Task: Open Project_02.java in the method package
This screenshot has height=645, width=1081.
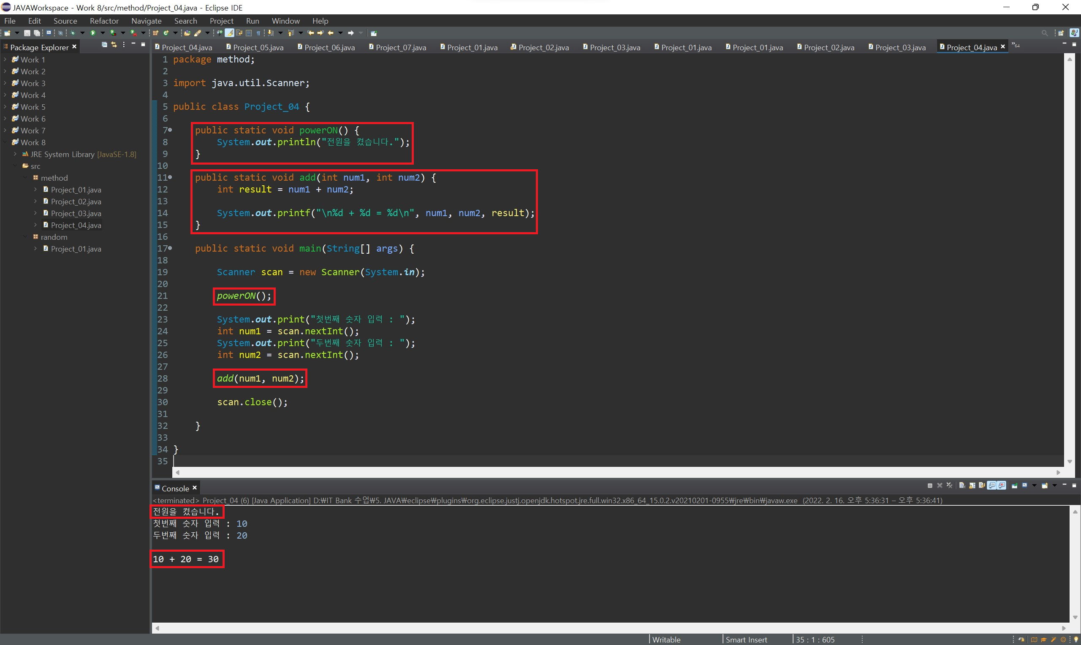Action: 76,202
